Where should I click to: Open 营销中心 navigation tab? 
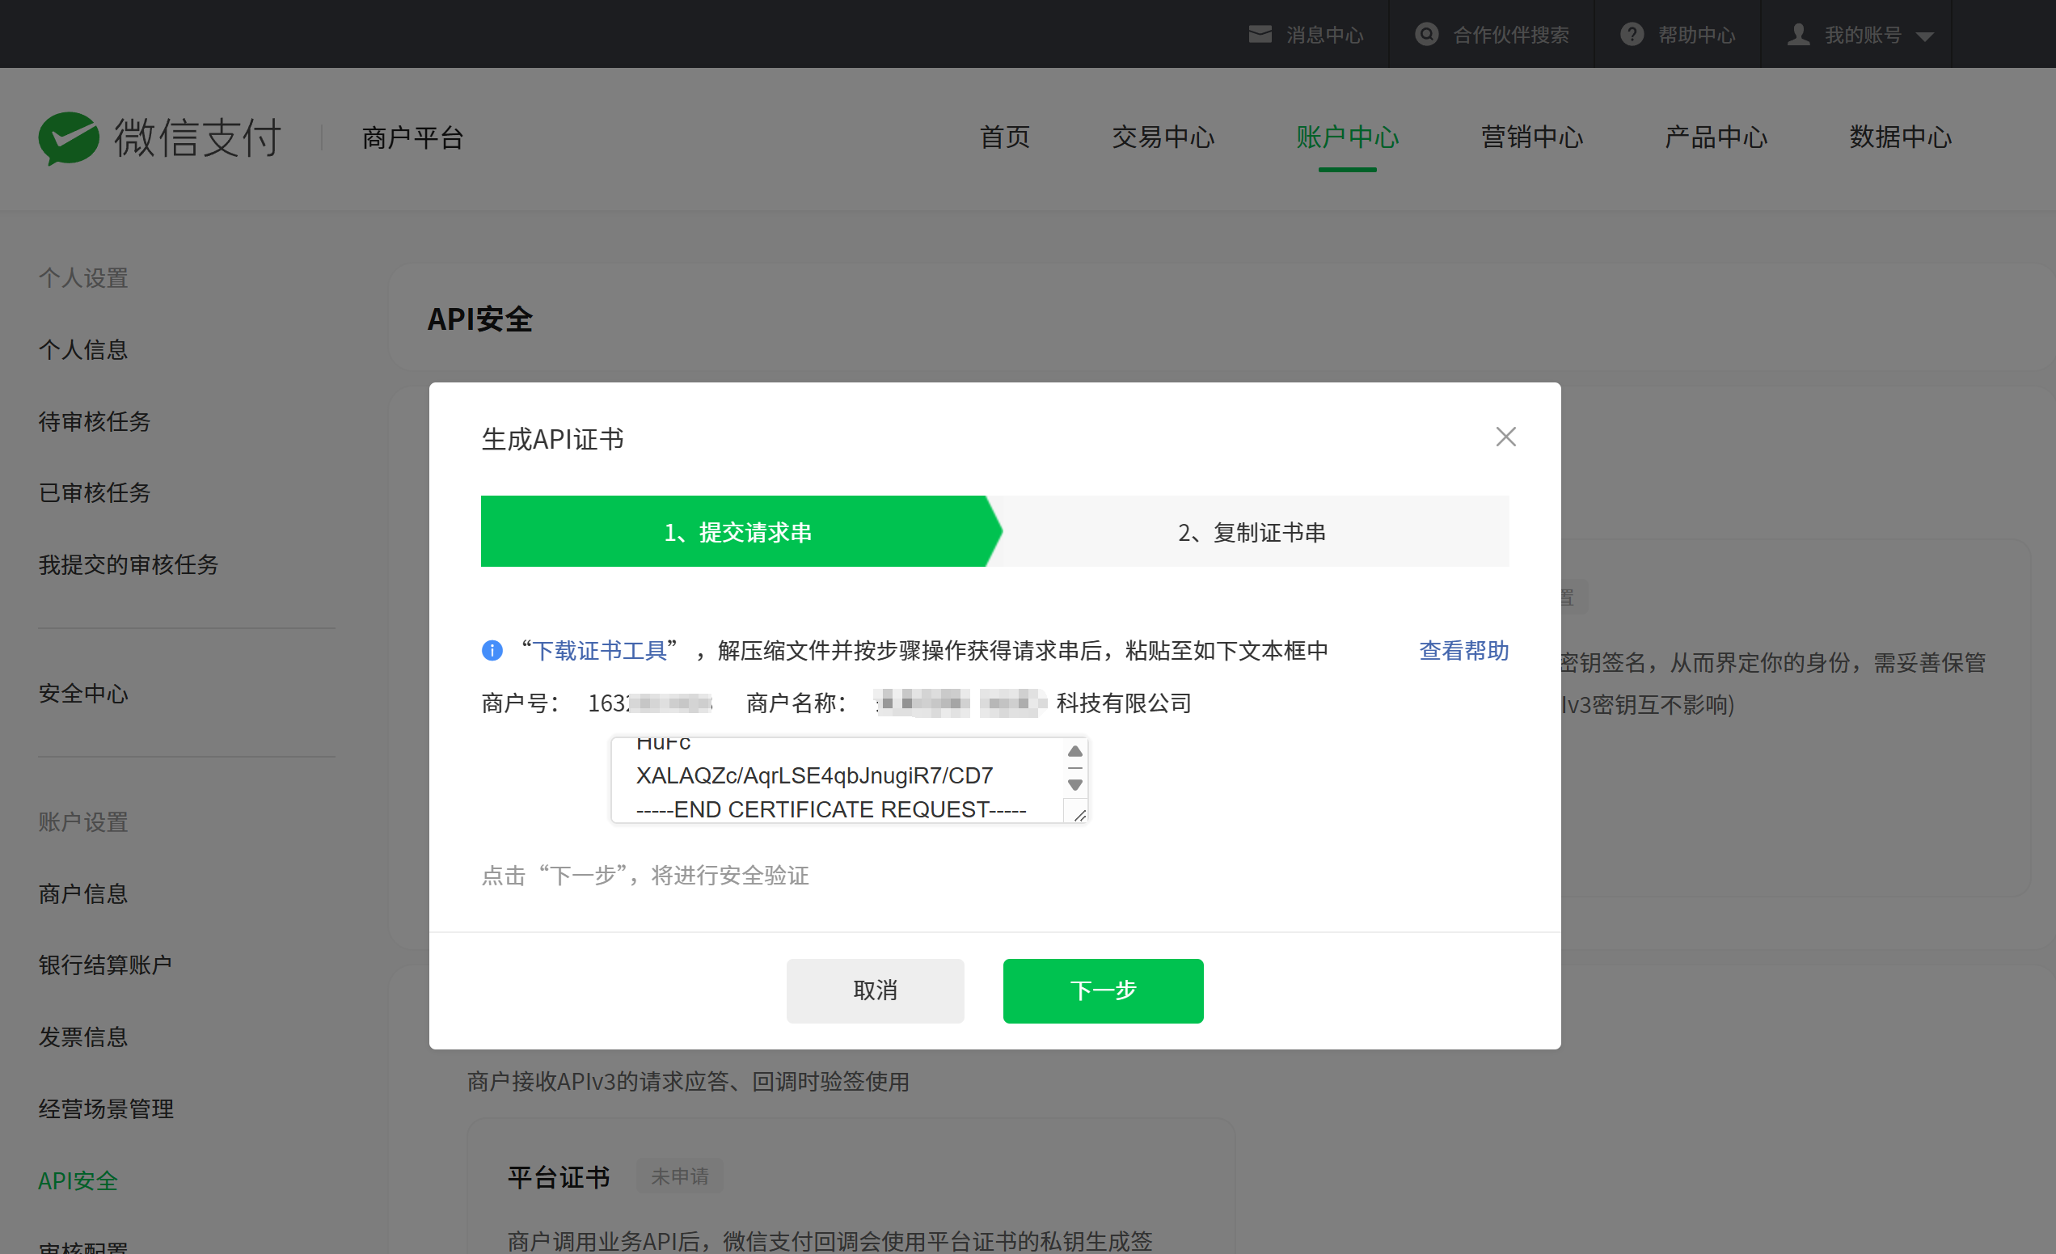pyautogui.click(x=1531, y=137)
